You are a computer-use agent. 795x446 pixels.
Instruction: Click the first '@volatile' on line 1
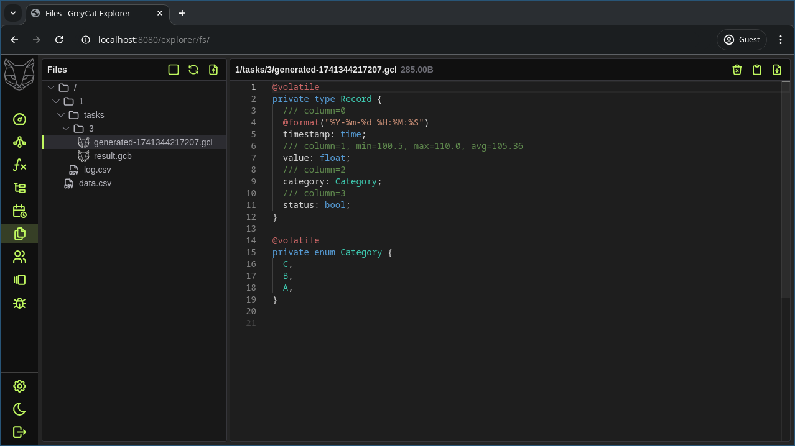point(295,87)
